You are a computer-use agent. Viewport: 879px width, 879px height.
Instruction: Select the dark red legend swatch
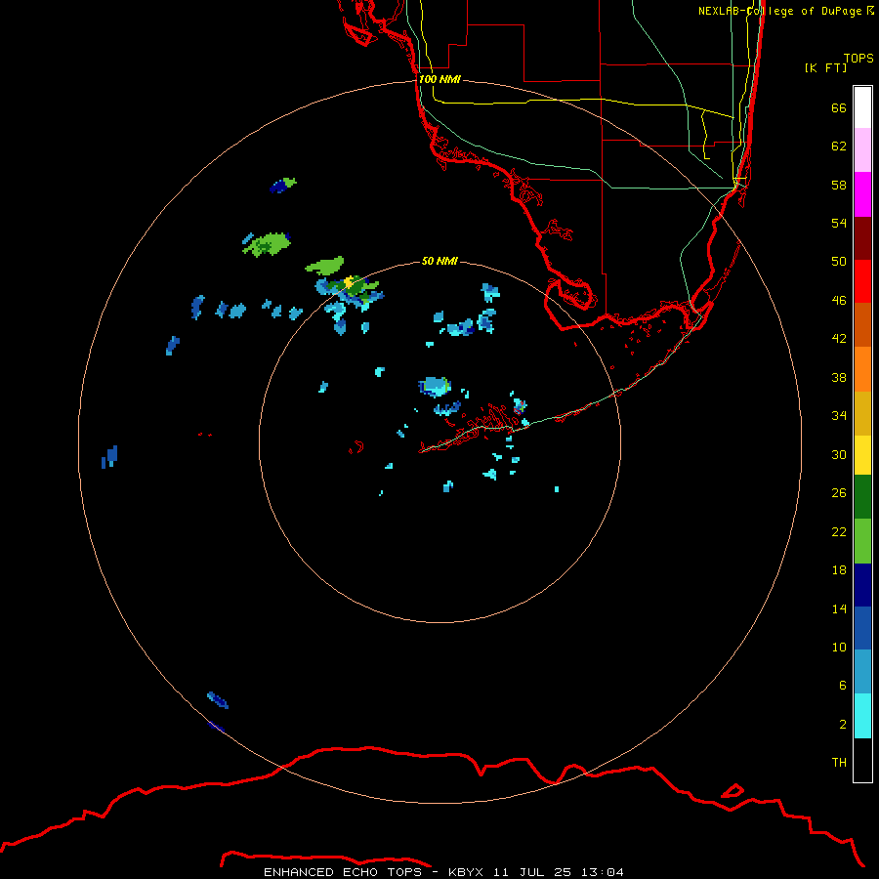pos(862,237)
